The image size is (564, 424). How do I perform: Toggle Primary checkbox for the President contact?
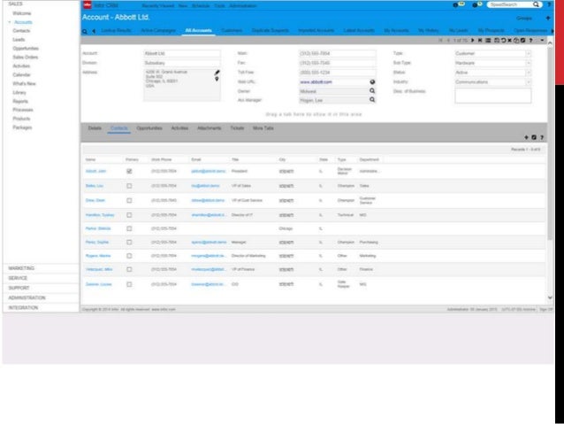(129, 171)
